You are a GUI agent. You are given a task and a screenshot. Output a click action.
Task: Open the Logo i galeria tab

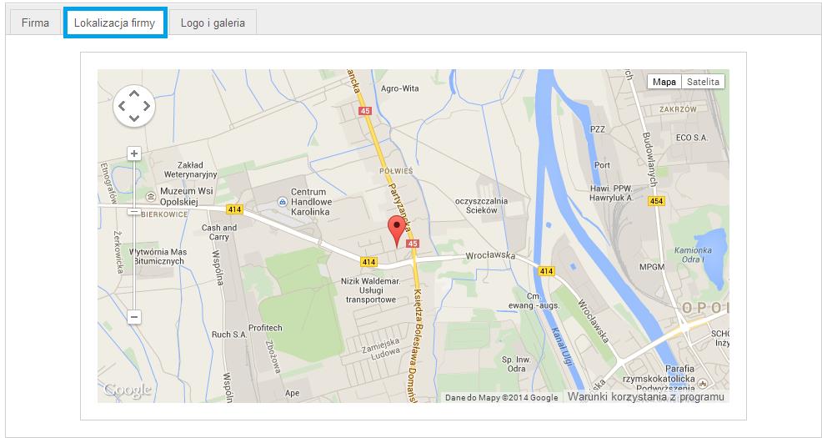click(213, 23)
